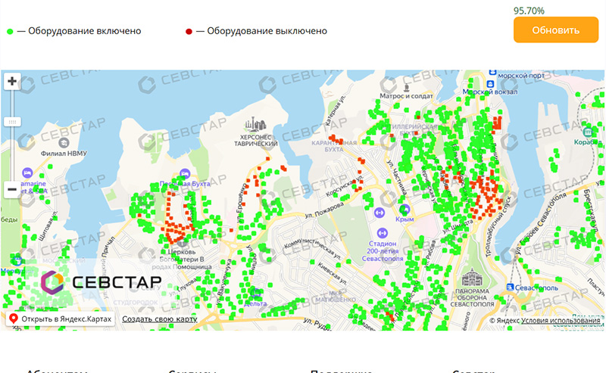Open map in Яндекс.Картах
The image size is (606, 373).
point(61,319)
